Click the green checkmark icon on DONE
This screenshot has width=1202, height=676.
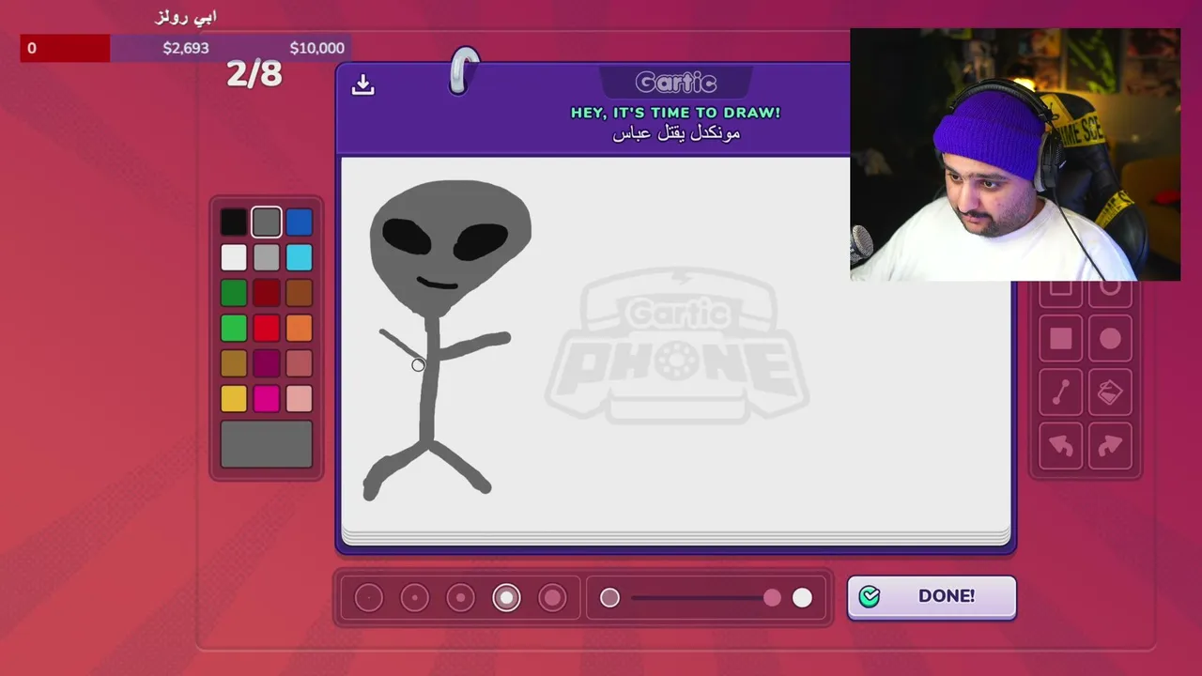click(x=870, y=596)
